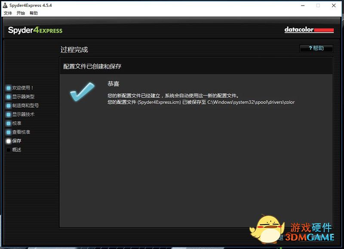Click the blue checkmark icon

(82, 92)
